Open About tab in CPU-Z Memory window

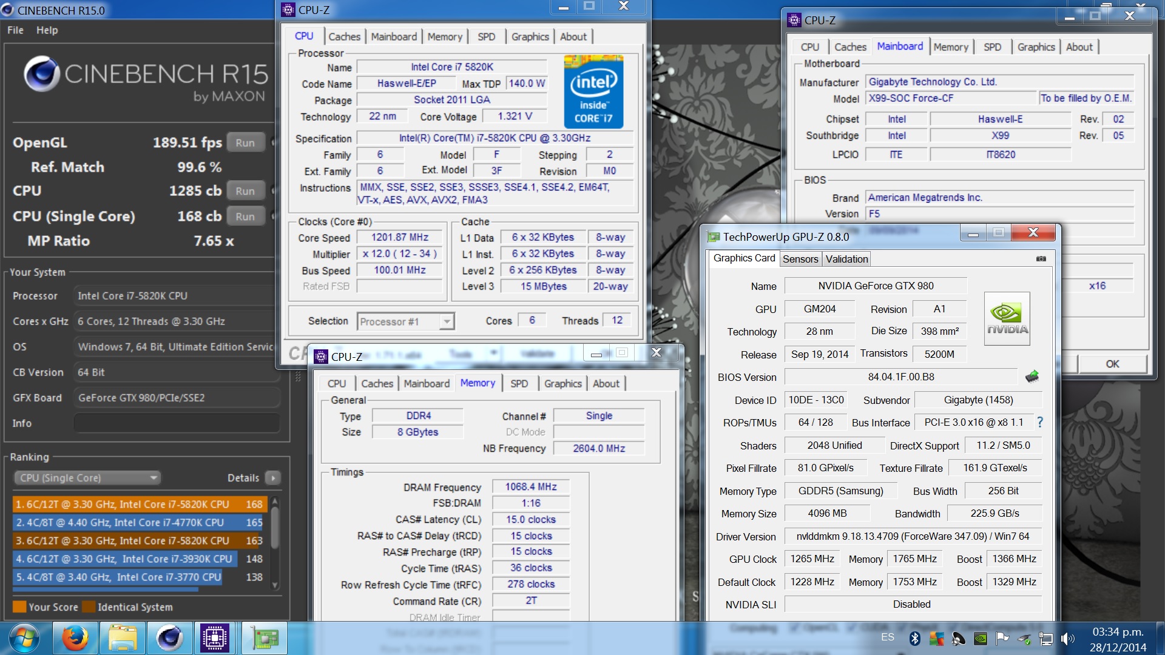point(606,383)
